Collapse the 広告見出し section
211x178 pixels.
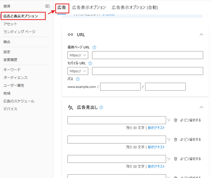point(201,107)
